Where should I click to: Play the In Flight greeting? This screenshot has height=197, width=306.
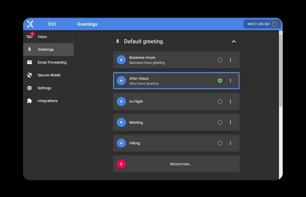121,101
